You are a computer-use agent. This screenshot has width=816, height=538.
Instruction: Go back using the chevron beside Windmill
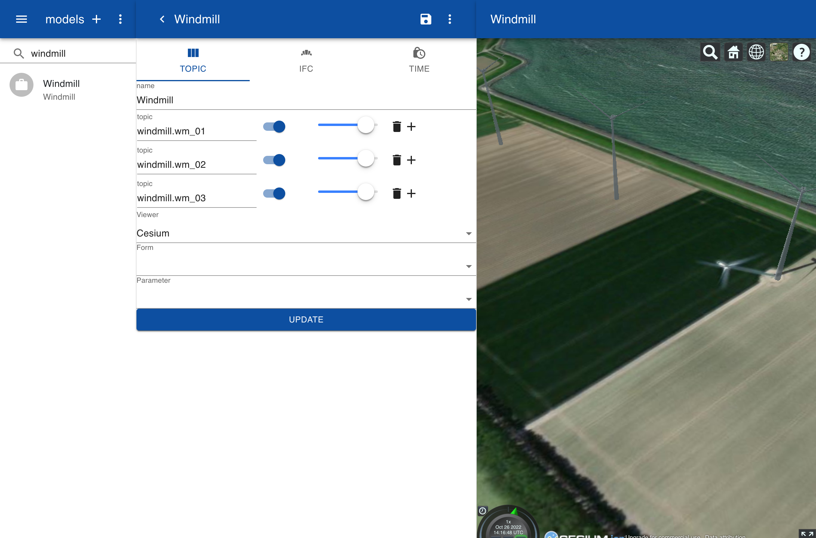coord(162,19)
